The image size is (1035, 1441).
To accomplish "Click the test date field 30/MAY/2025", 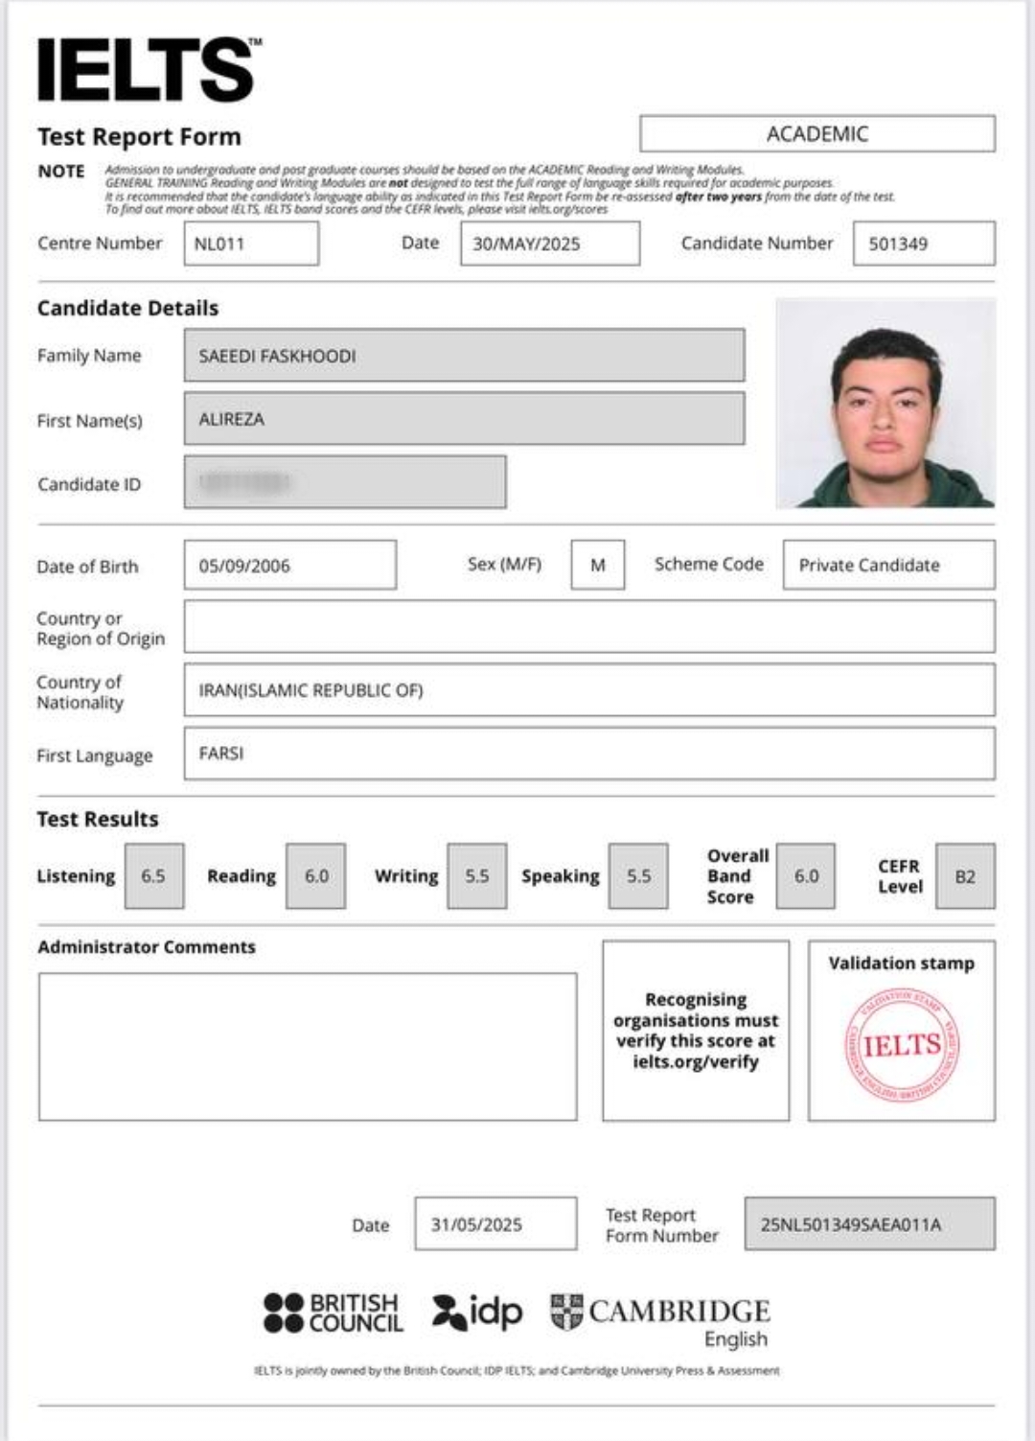I will point(550,244).
